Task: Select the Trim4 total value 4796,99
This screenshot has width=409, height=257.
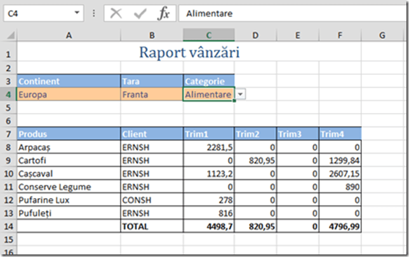Action: [x=340, y=226]
